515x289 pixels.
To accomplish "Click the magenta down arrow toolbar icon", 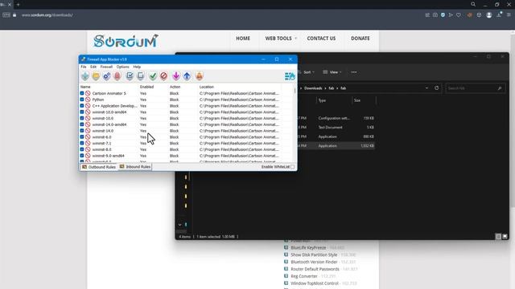I will (176, 76).
